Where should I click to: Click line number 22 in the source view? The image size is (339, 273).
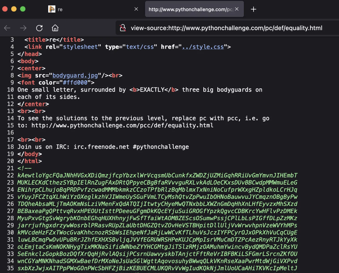click(10, 175)
